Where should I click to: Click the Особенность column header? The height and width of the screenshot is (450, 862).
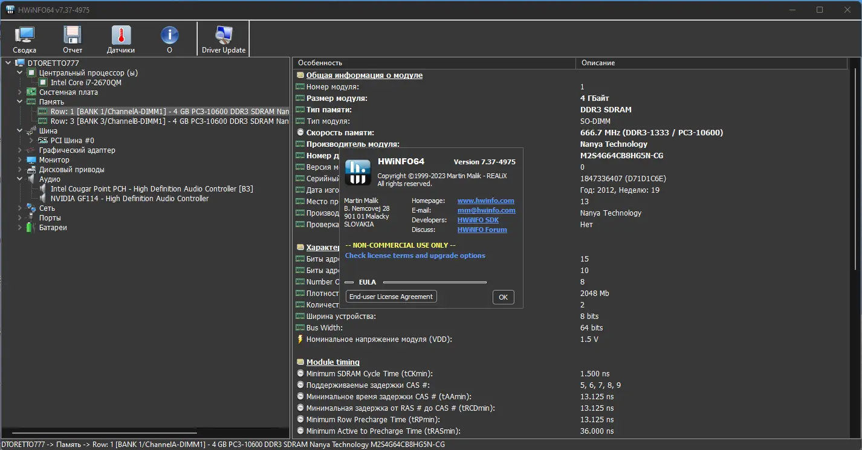click(x=434, y=63)
